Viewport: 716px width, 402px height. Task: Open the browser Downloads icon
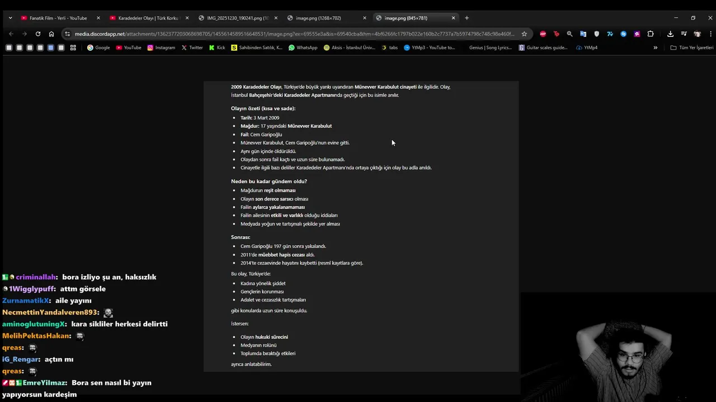670,34
